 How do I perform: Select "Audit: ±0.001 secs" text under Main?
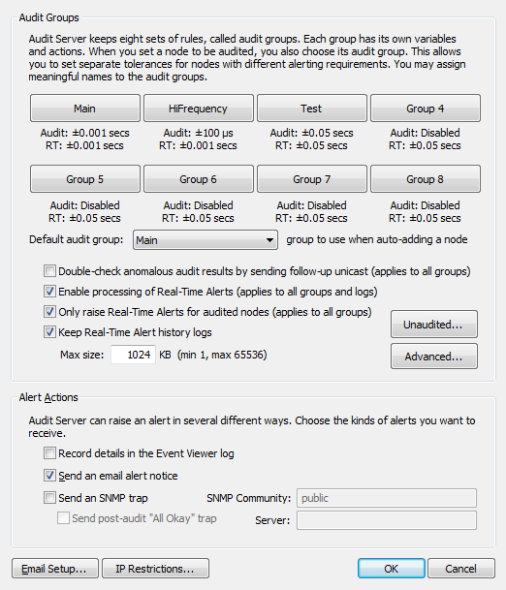click(85, 133)
